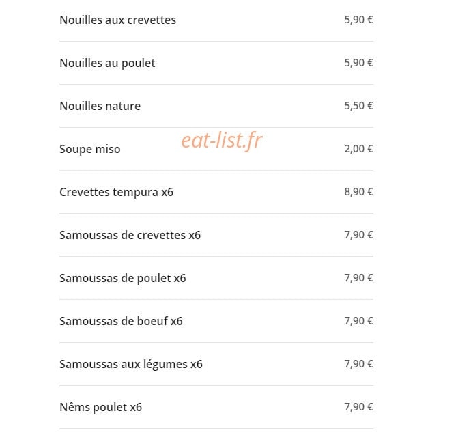471x433 pixels.
Task: Click the eat-list.fr watermark logo
Action: (x=222, y=140)
